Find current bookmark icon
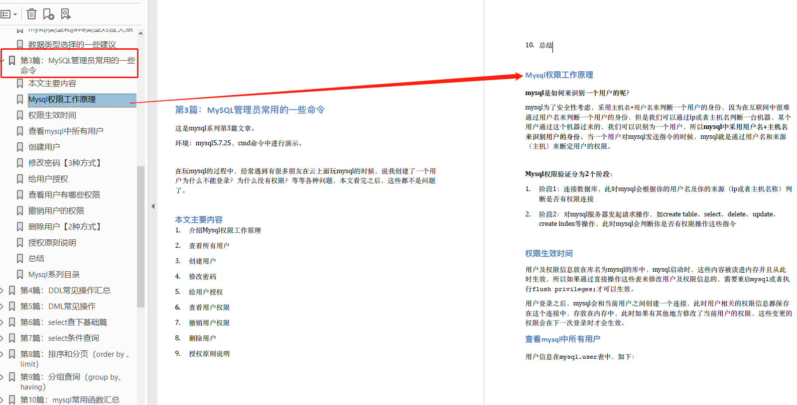Viewport: 797px width, 405px height. 66,14
